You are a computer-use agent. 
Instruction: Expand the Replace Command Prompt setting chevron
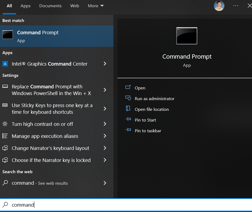tap(105, 90)
